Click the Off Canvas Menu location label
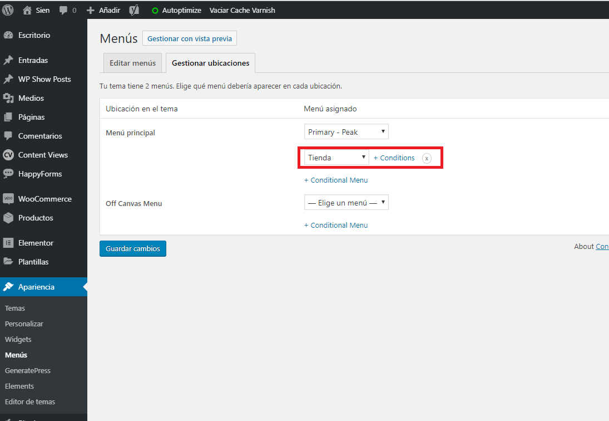This screenshot has height=421, width=609. [133, 203]
